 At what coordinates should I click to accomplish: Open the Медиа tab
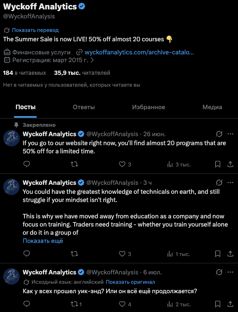point(212,107)
